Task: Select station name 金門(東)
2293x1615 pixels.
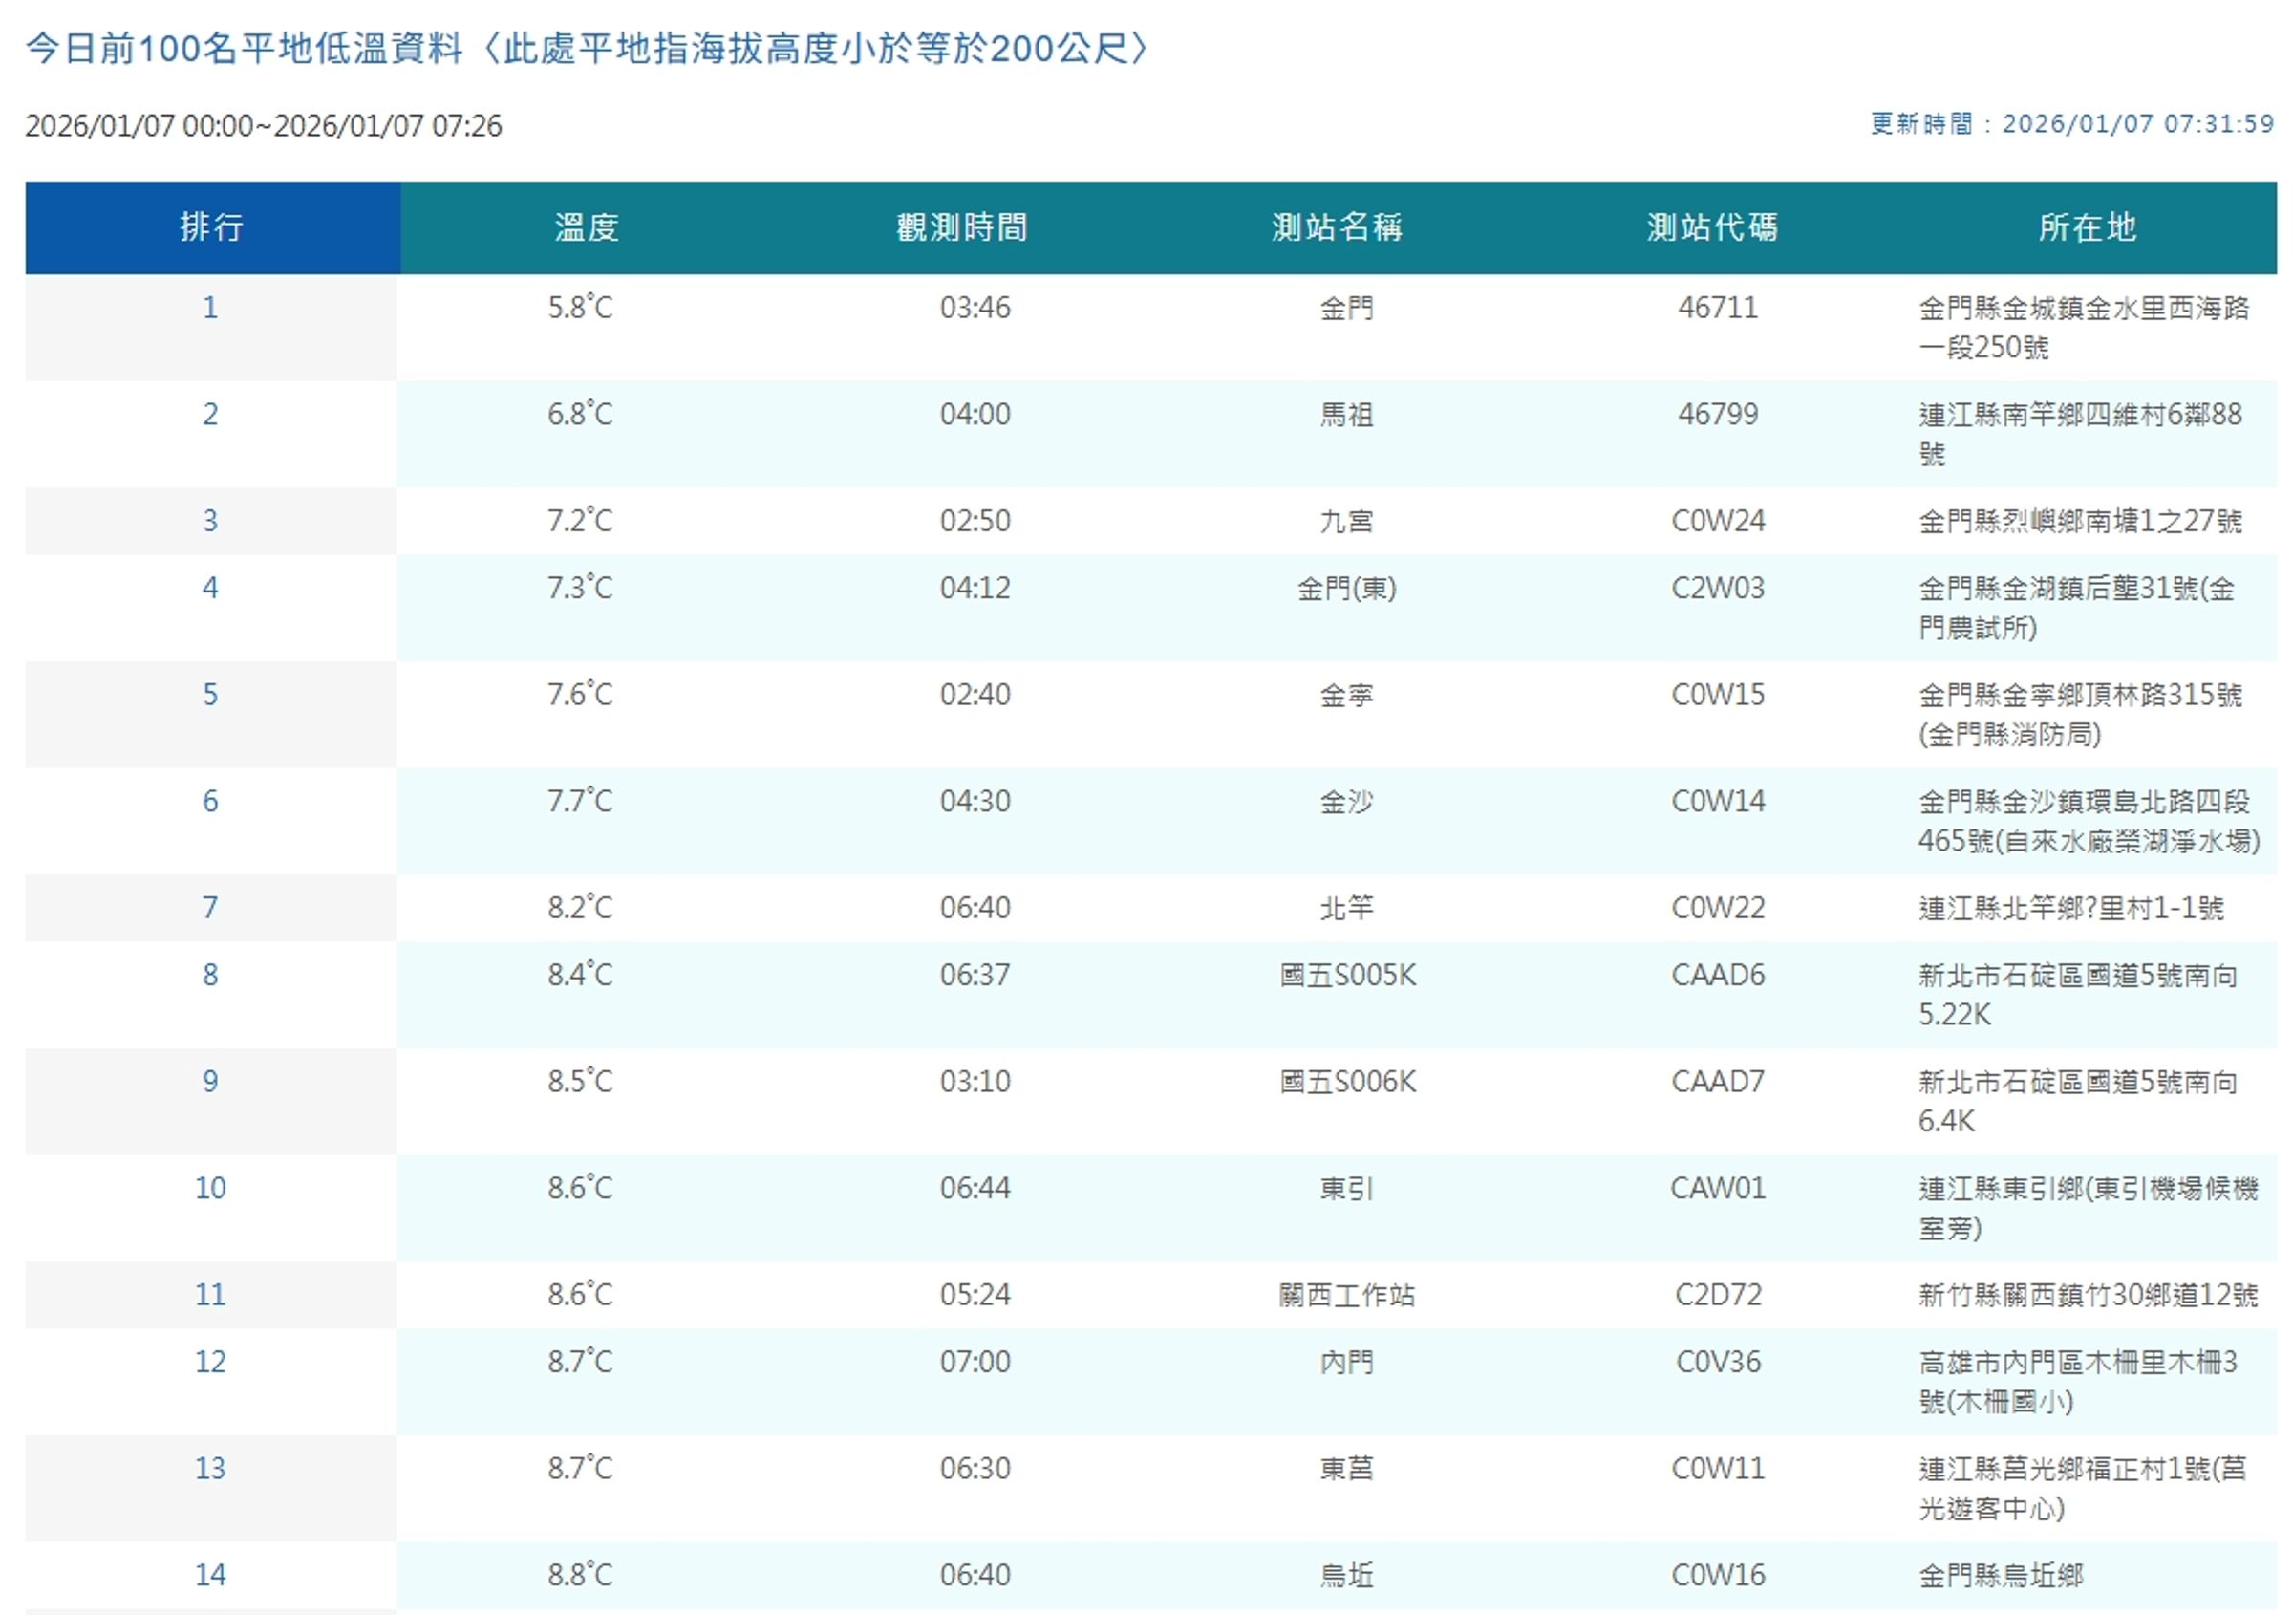Action: [1346, 589]
